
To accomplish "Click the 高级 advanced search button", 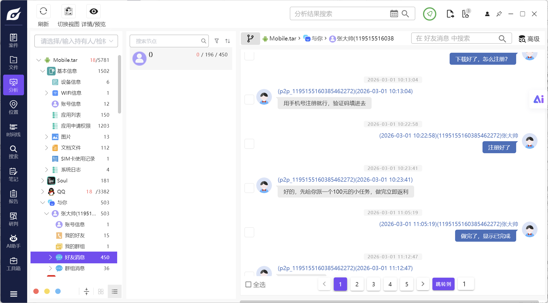I will point(529,39).
